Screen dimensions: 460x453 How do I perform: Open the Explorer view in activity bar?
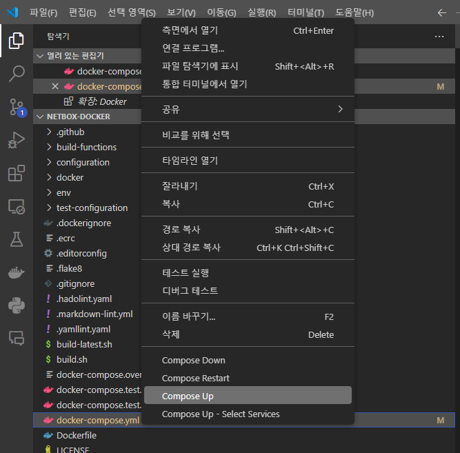16,41
